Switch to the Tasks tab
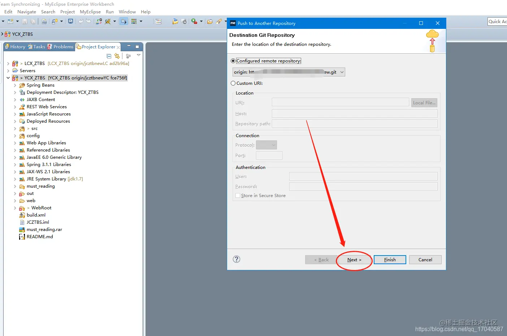Screen dimensions: 507x336 (x=36, y=47)
